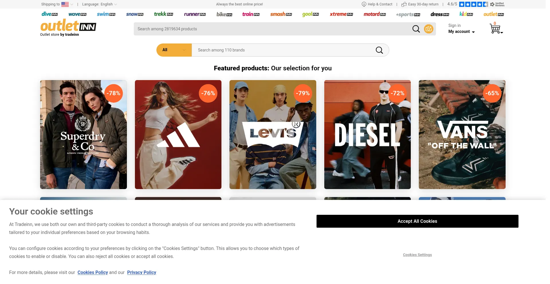Image resolution: width=550 pixels, height=284 pixels.
Task: Click the Trustpilot star rating
Action: (x=473, y=4)
